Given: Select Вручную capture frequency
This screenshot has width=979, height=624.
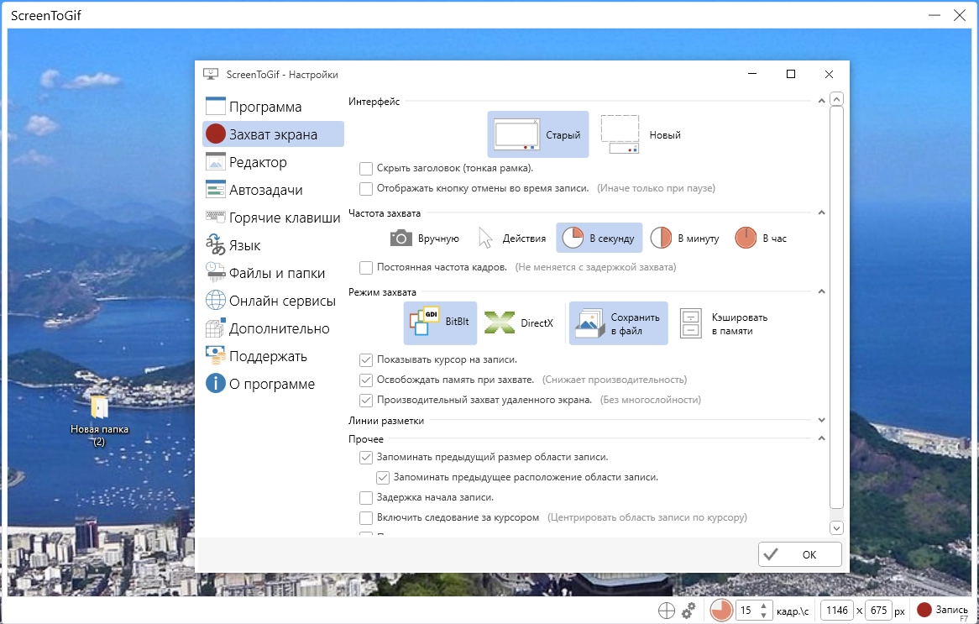Looking at the screenshot, I should (x=425, y=238).
